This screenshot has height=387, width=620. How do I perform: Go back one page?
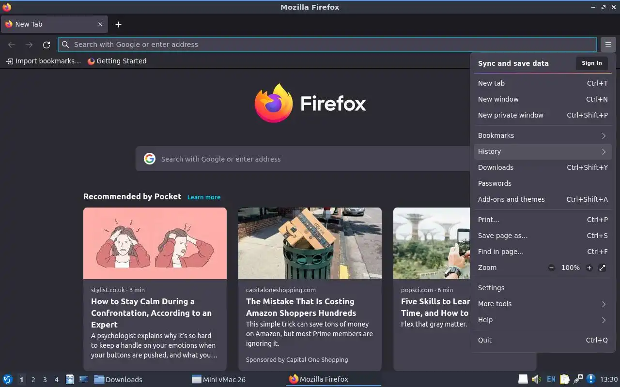12,45
